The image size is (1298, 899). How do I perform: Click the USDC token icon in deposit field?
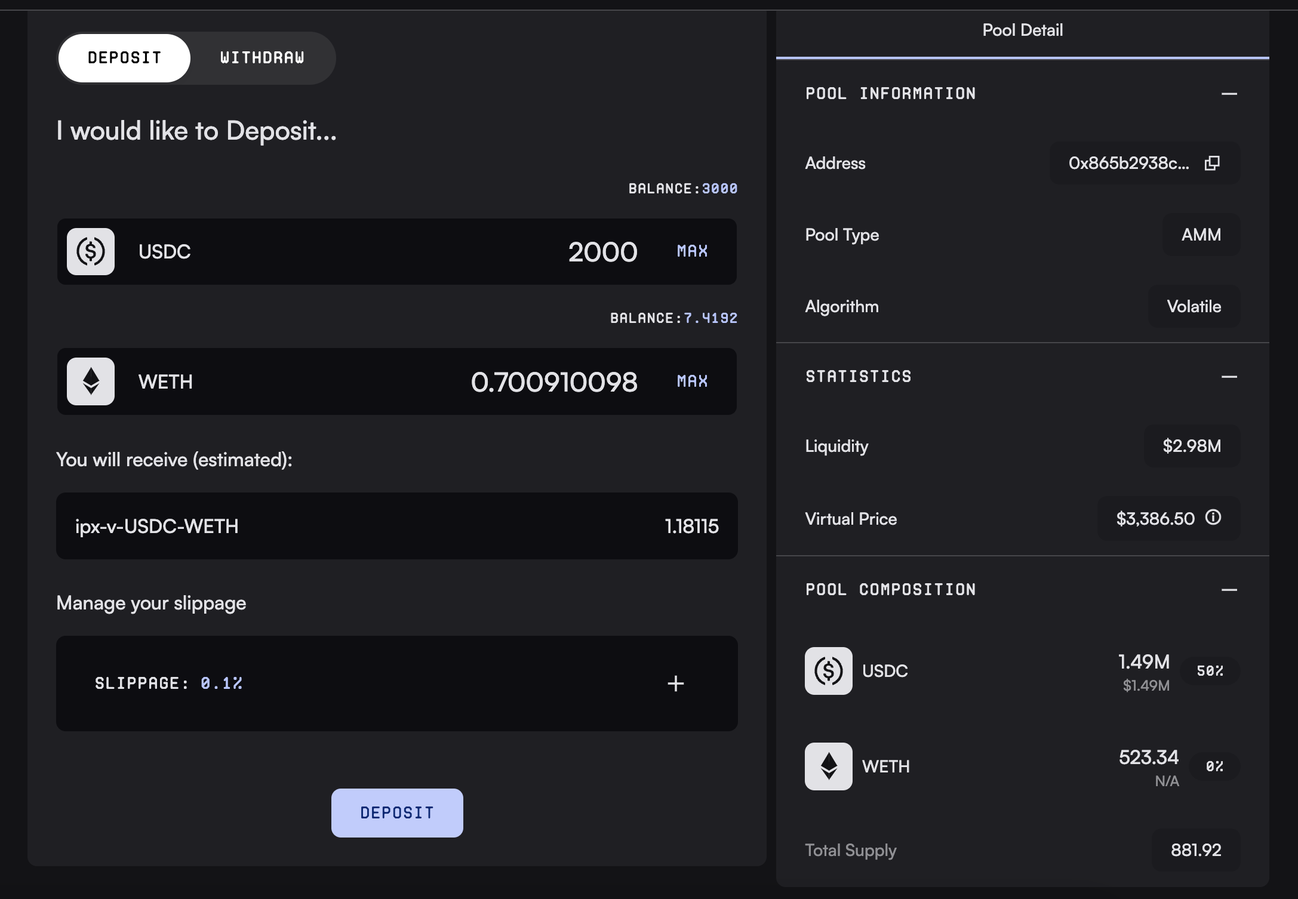[x=91, y=251]
